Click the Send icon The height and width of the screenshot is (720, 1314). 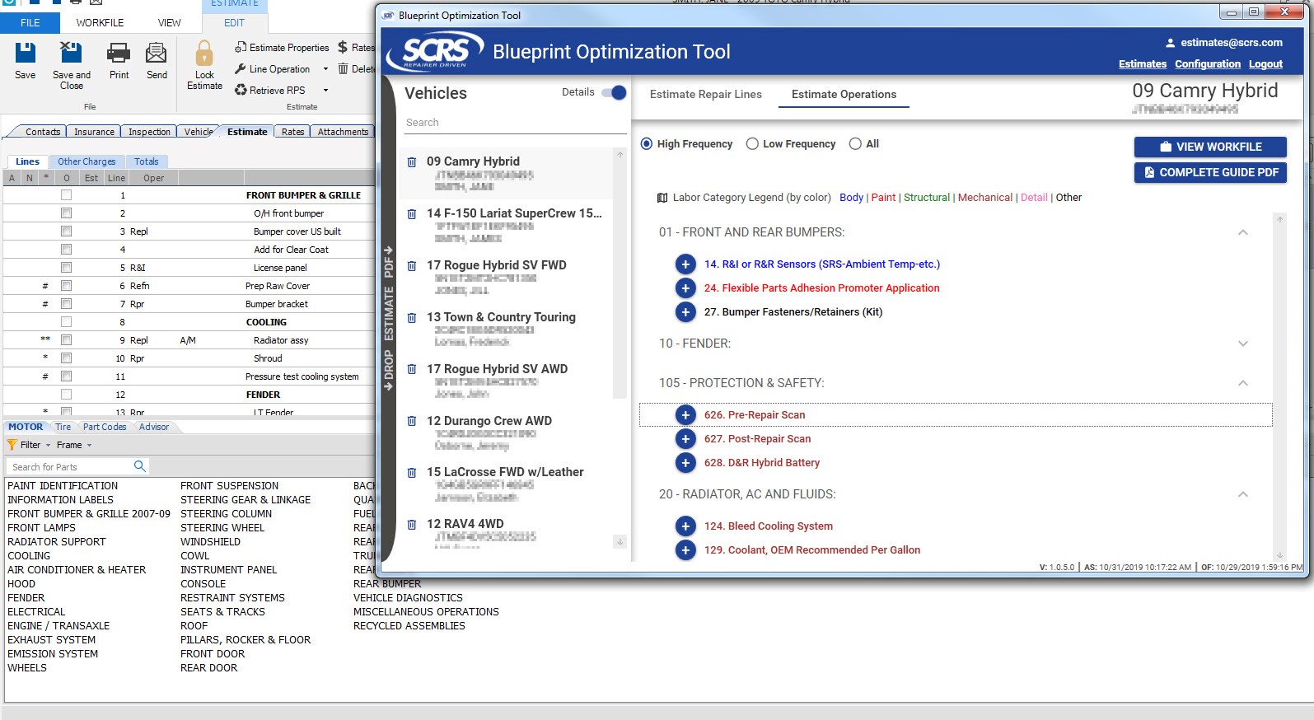pyautogui.click(x=157, y=54)
